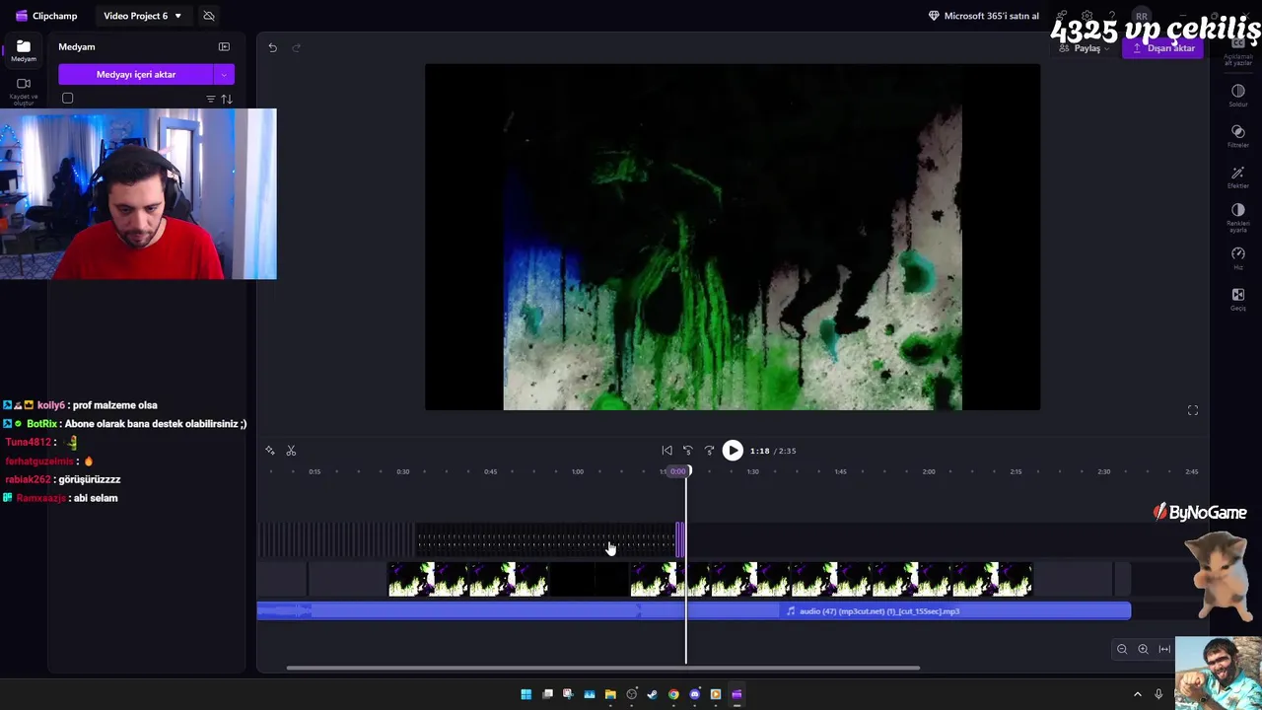Select the purple highlighted clip on the upper track
The image size is (1262, 710).
(x=680, y=540)
